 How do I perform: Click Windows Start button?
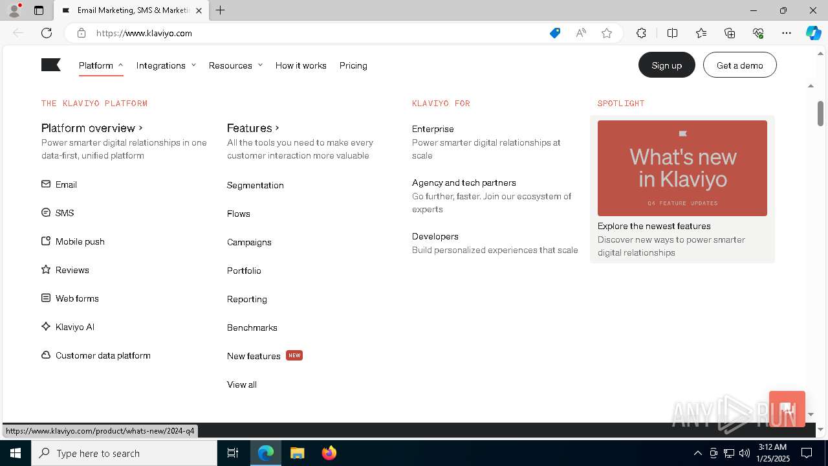coord(16,453)
